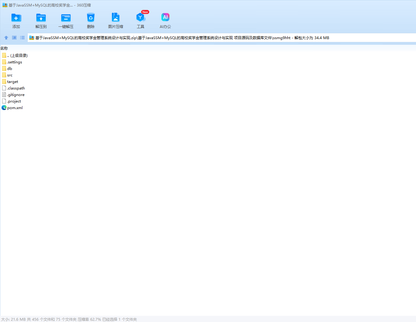Open the 工具 (Tools) icon
Image resolution: width=416 pixels, height=322 pixels.
coord(141,17)
